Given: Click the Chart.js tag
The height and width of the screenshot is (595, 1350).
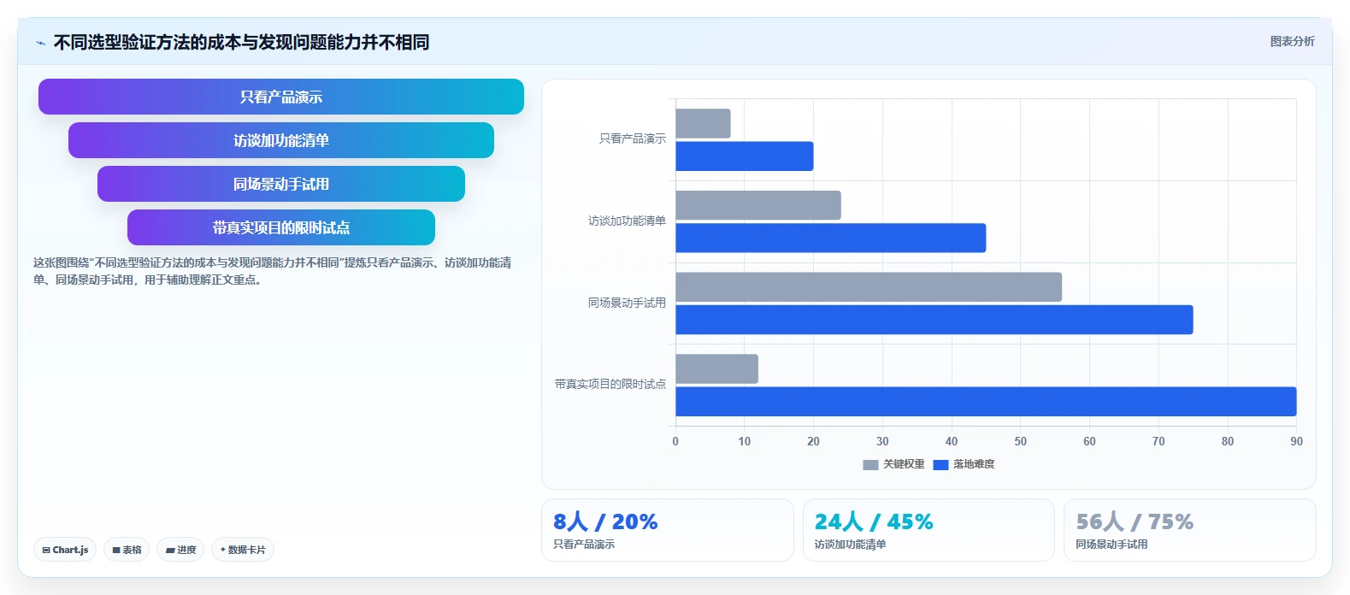Looking at the screenshot, I should [x=65, y=550].
